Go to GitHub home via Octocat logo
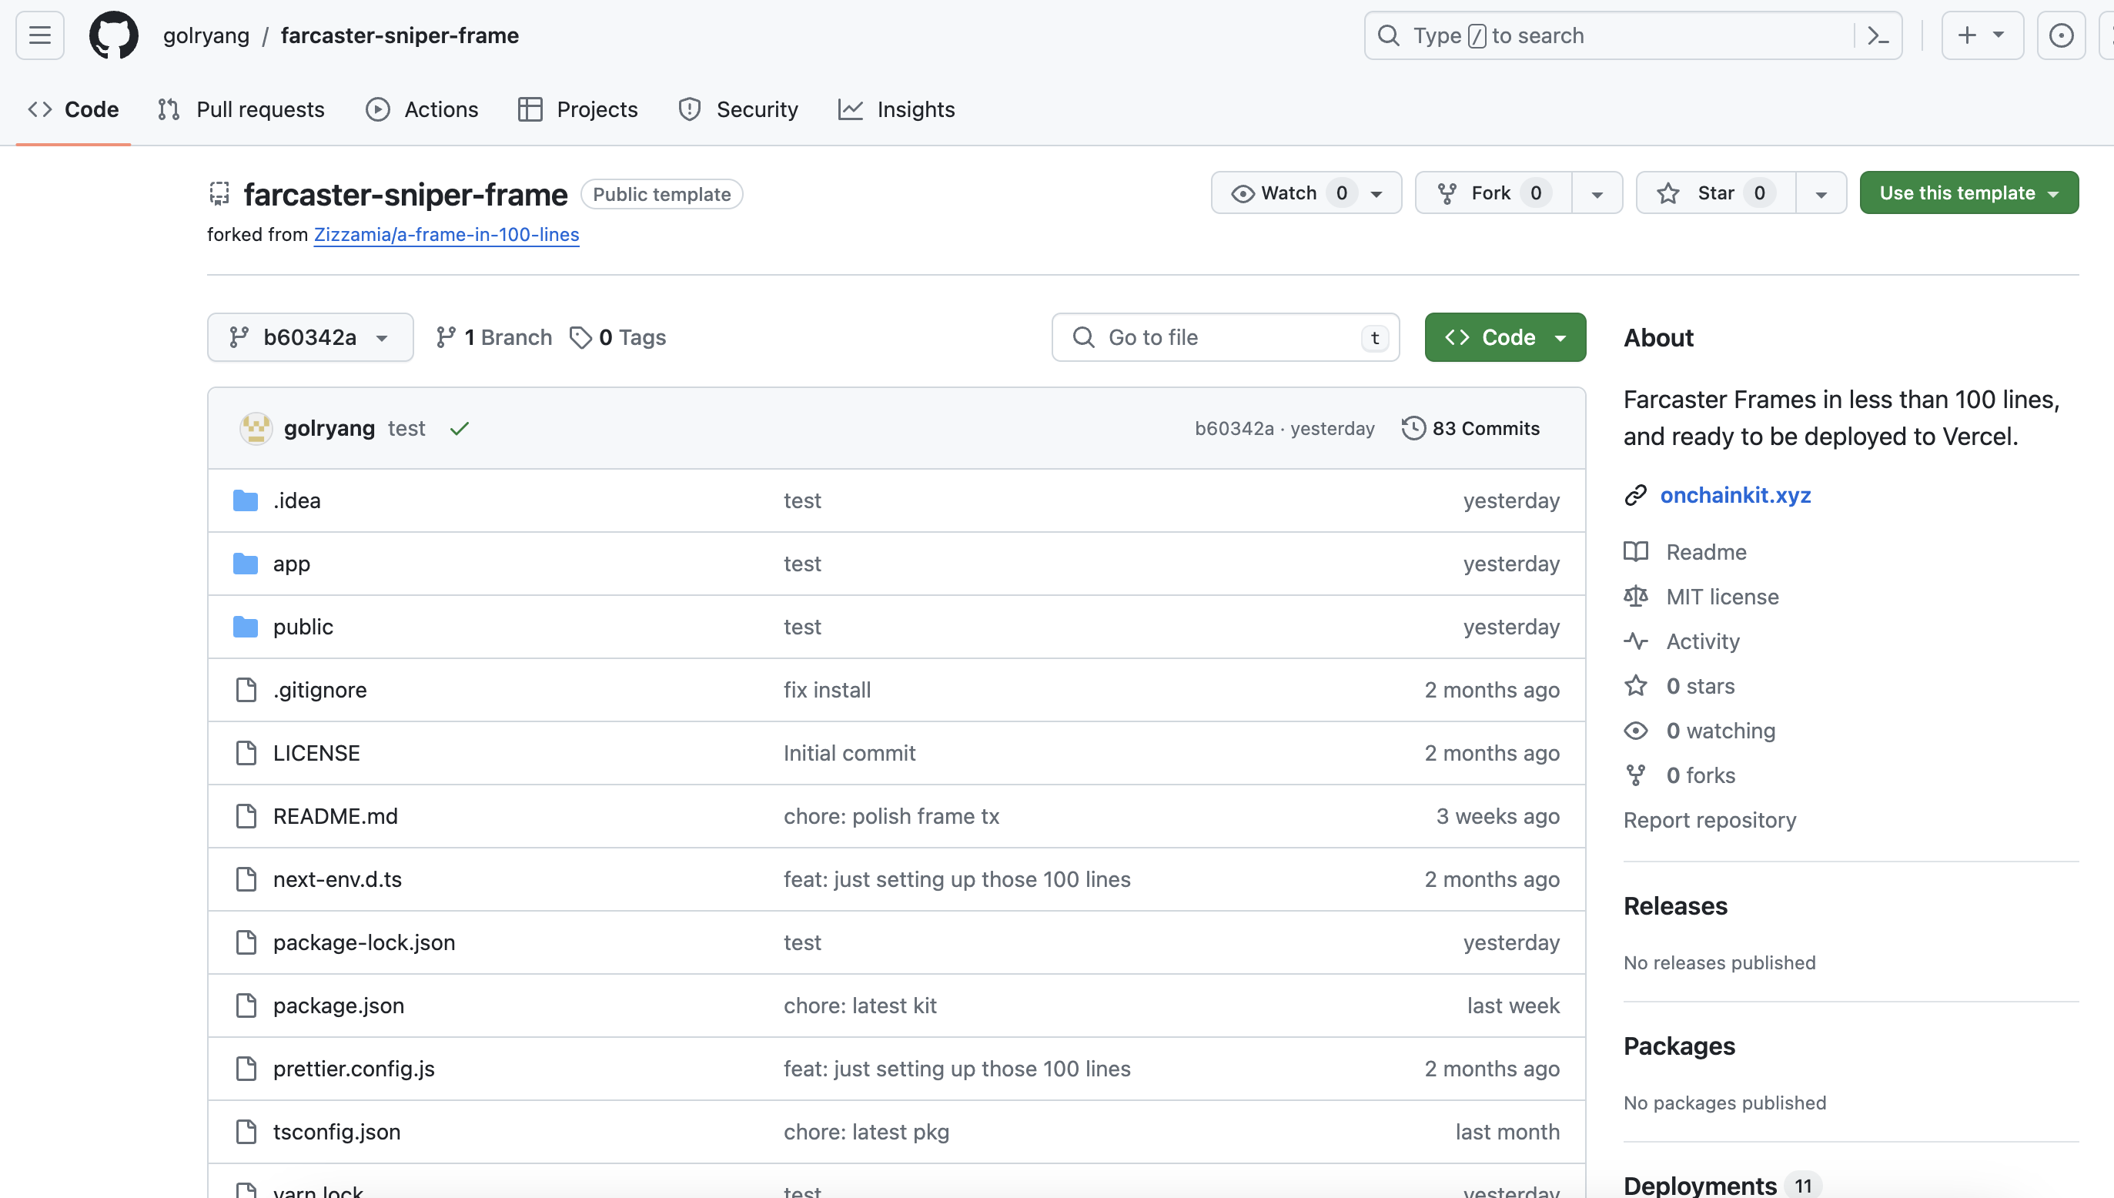This screenshot has height=1198, width=2114. click(x=113, y=35)
